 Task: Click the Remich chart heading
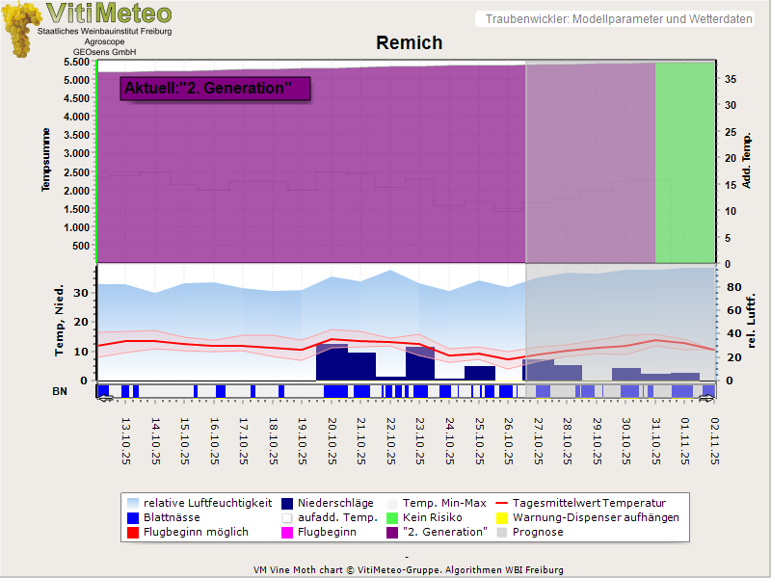(410, 43)
